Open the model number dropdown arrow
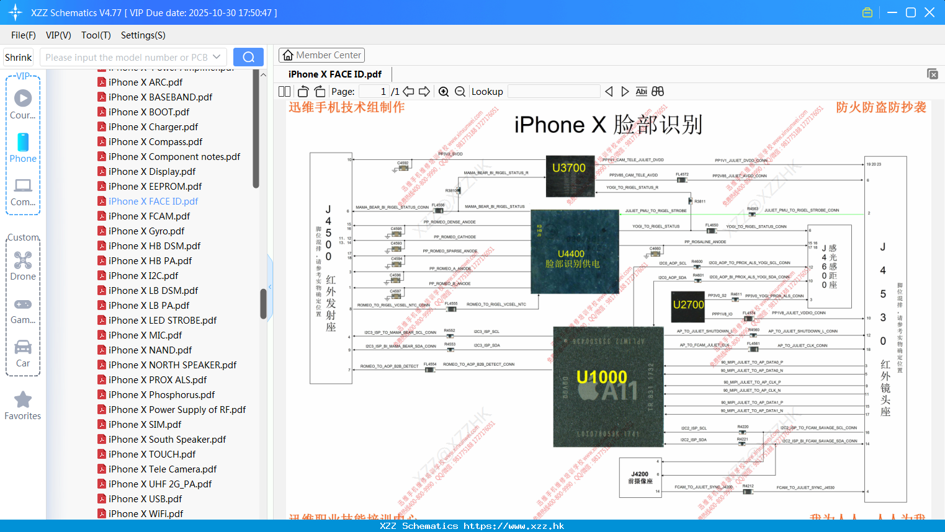The height and width of the screenshot is (532, 945). (217, 57)
